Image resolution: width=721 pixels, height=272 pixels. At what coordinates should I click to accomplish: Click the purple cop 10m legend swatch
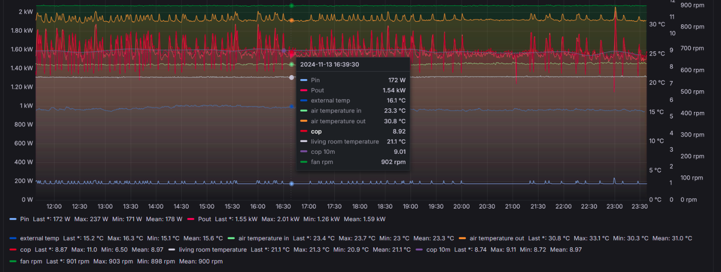(419, 250)
